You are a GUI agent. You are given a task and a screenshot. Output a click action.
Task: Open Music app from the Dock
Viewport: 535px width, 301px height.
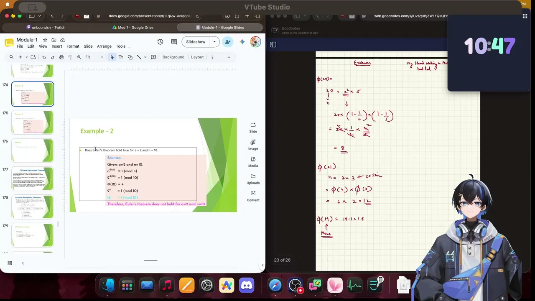[167, 286]
